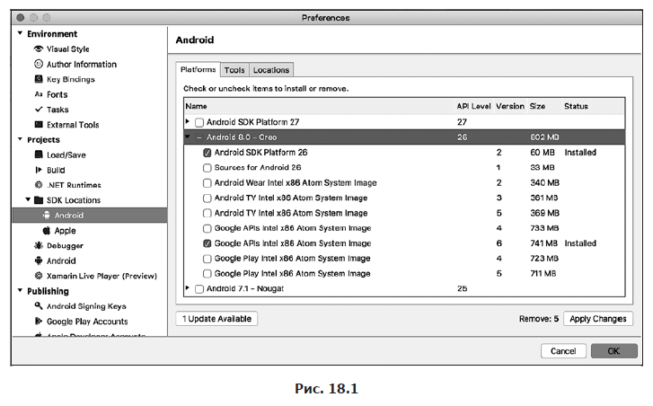The image size is (653, 406).
Task: Collapse the SDK Locations tree node
Action: [x=28, y=200]
